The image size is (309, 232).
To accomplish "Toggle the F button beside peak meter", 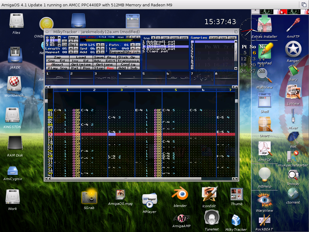I will click(x=128, y=37).
